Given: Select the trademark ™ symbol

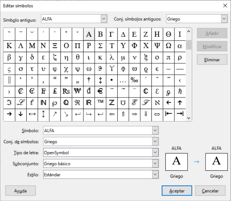Looking at the screenshot, I should [x=100, y=103].
